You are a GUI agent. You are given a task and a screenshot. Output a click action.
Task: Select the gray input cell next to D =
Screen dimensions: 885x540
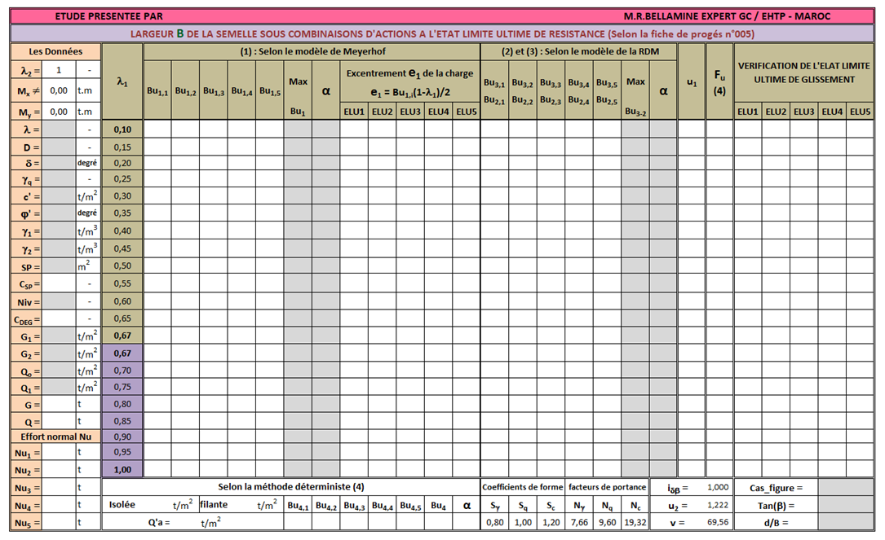pos(59,147)
